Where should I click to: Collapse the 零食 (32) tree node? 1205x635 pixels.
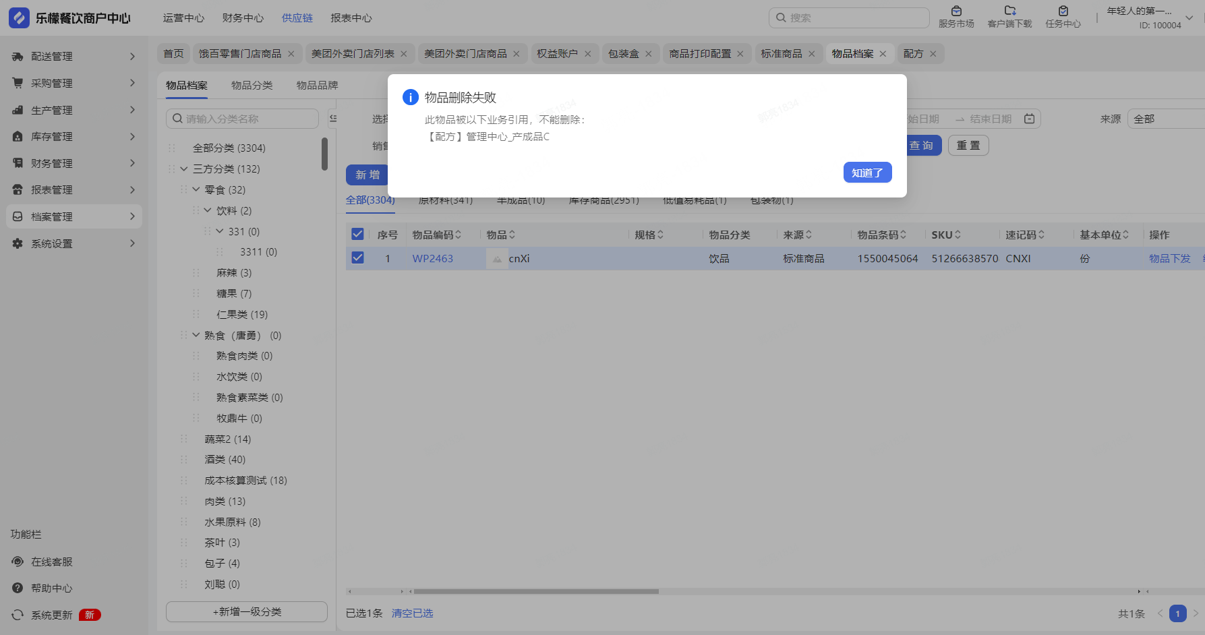(x=196, y=190)
